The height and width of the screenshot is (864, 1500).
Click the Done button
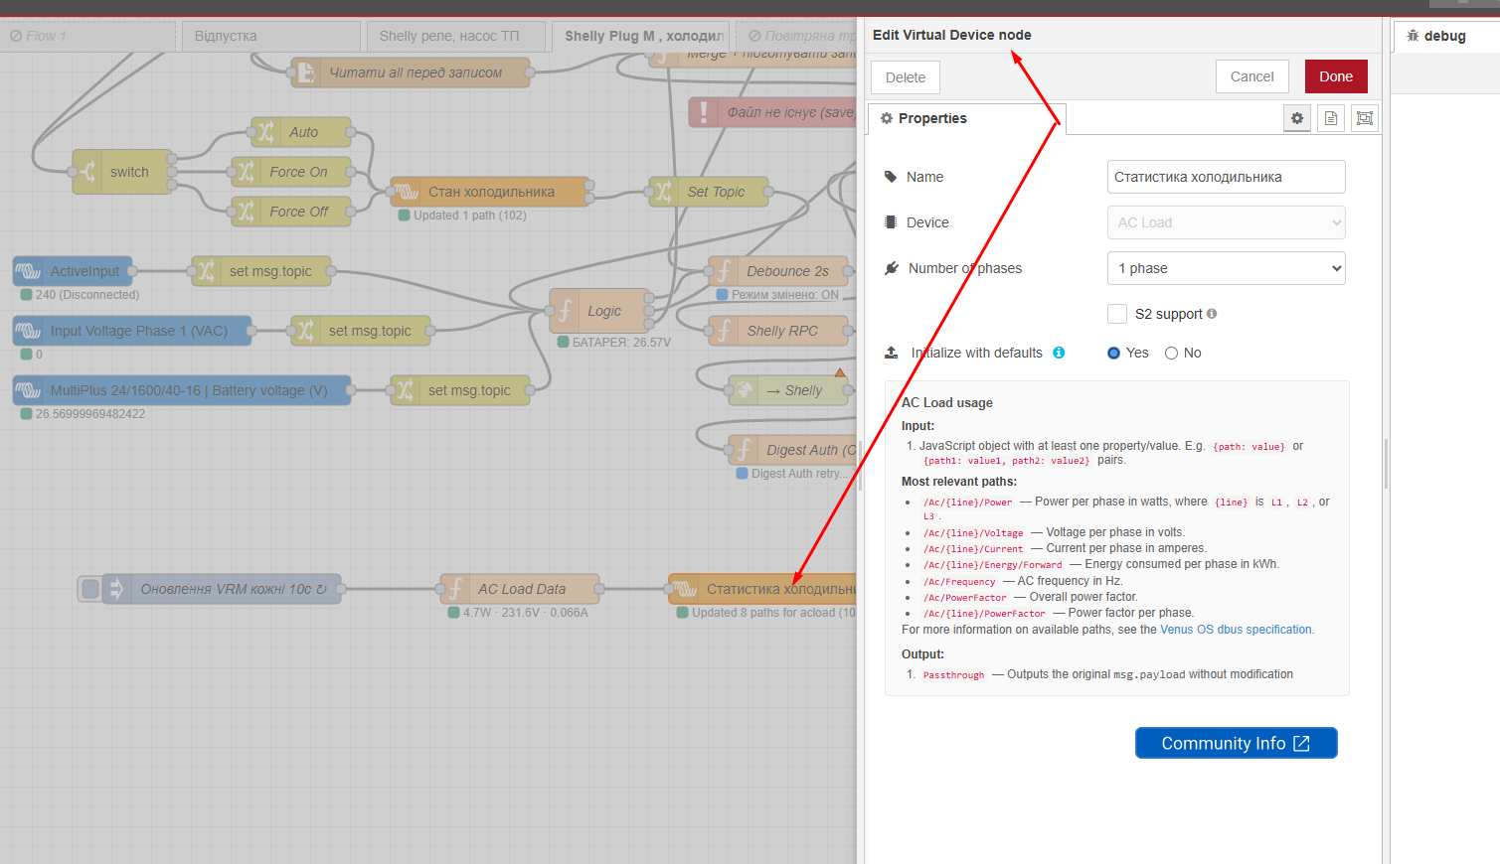coord(1335,76)
